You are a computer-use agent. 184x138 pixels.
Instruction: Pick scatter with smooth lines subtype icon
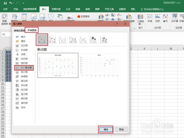63,40
